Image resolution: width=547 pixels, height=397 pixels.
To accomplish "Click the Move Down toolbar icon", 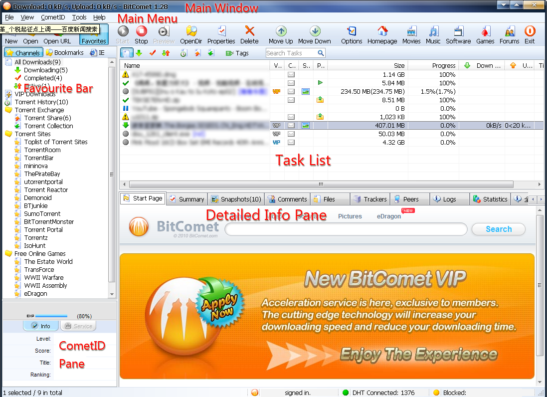I will (x=315, y=31).
